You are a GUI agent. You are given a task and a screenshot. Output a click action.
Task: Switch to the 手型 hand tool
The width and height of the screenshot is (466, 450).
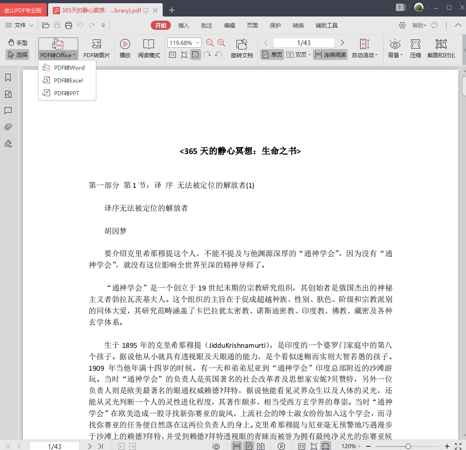point(18,43)
